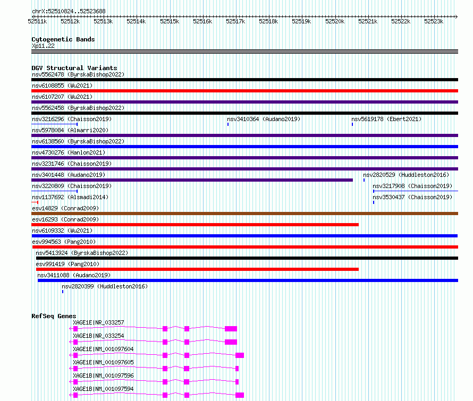
Task: Click the esv16293 (Conrad2009) variant label
Action: click(x=65, y=219)
